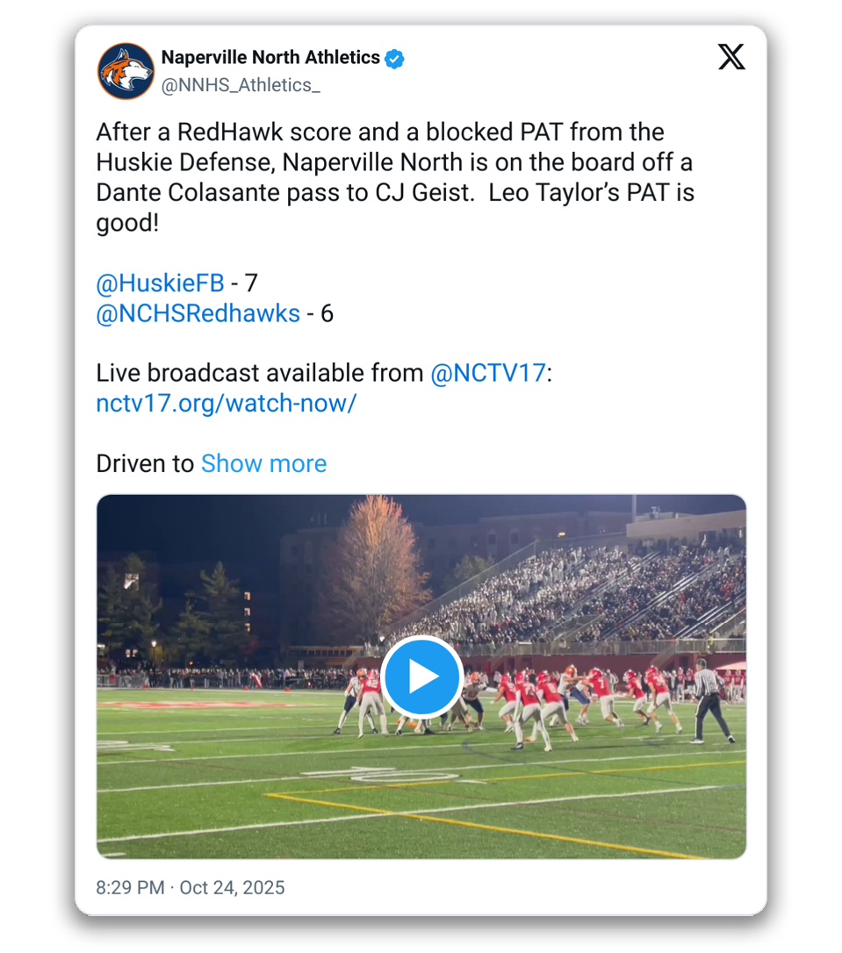Click the referee in the video frame
842x953 pixels.
click(708, 700)
